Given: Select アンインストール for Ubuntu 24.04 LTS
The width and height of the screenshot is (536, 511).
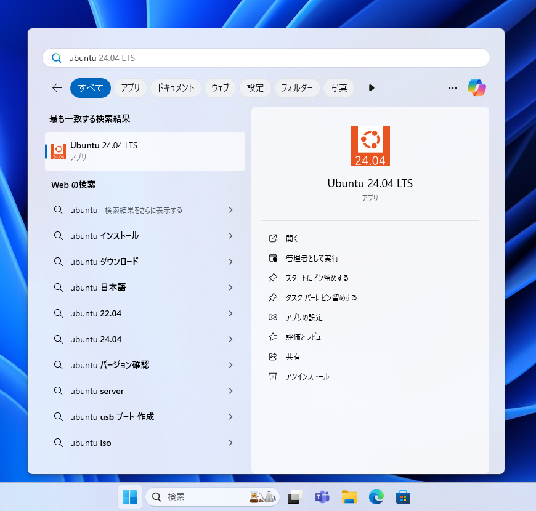Looking at the screenshot, I should 307,376.
